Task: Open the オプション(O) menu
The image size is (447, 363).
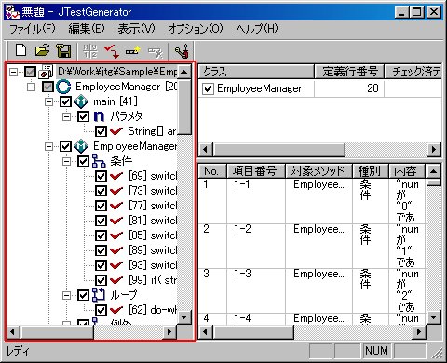Action: [196, 29]
